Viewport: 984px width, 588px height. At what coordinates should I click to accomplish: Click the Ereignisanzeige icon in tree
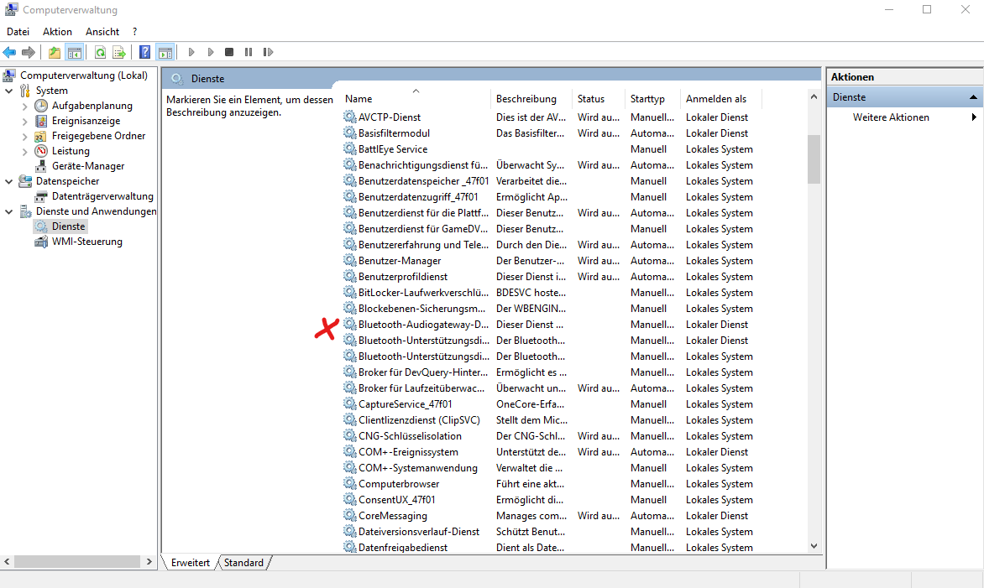tap(41, 120)
